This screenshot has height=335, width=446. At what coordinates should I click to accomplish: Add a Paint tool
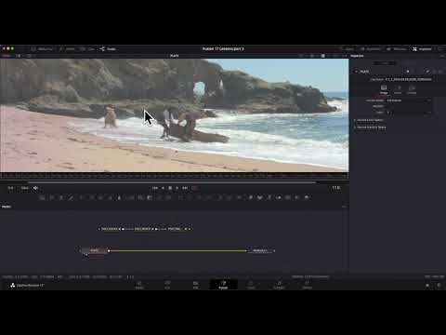click(x=71, y=197)
